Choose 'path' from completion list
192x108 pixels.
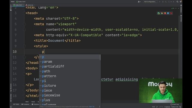coord(70,71)
